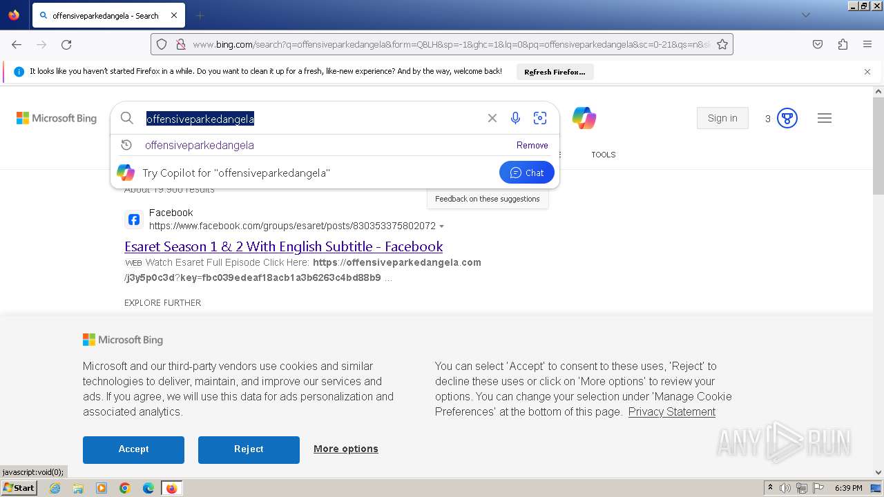
Task: Search using voice microphone icon
Action: click(x=515, y=118)
